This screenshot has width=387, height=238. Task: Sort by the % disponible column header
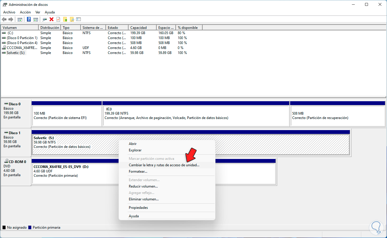[x=189, y=28]
